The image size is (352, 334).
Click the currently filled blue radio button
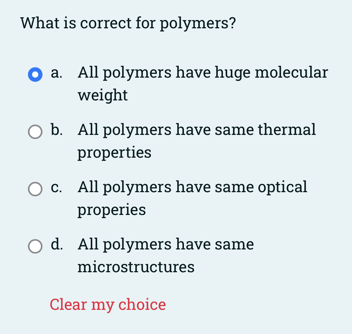click(x=35, y=74)
